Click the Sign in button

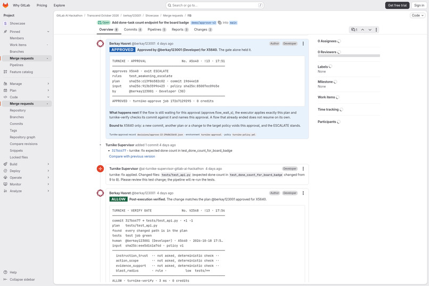point(419,5)
